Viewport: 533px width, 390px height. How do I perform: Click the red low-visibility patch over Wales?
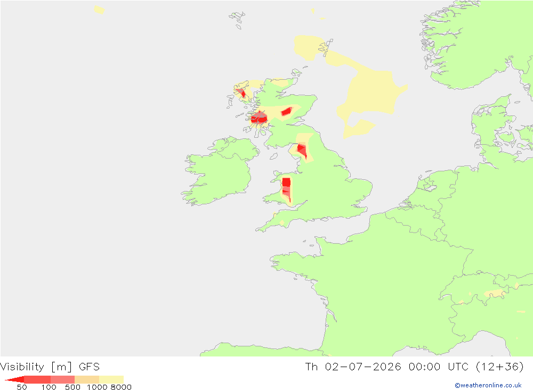[x=287, y=189]
